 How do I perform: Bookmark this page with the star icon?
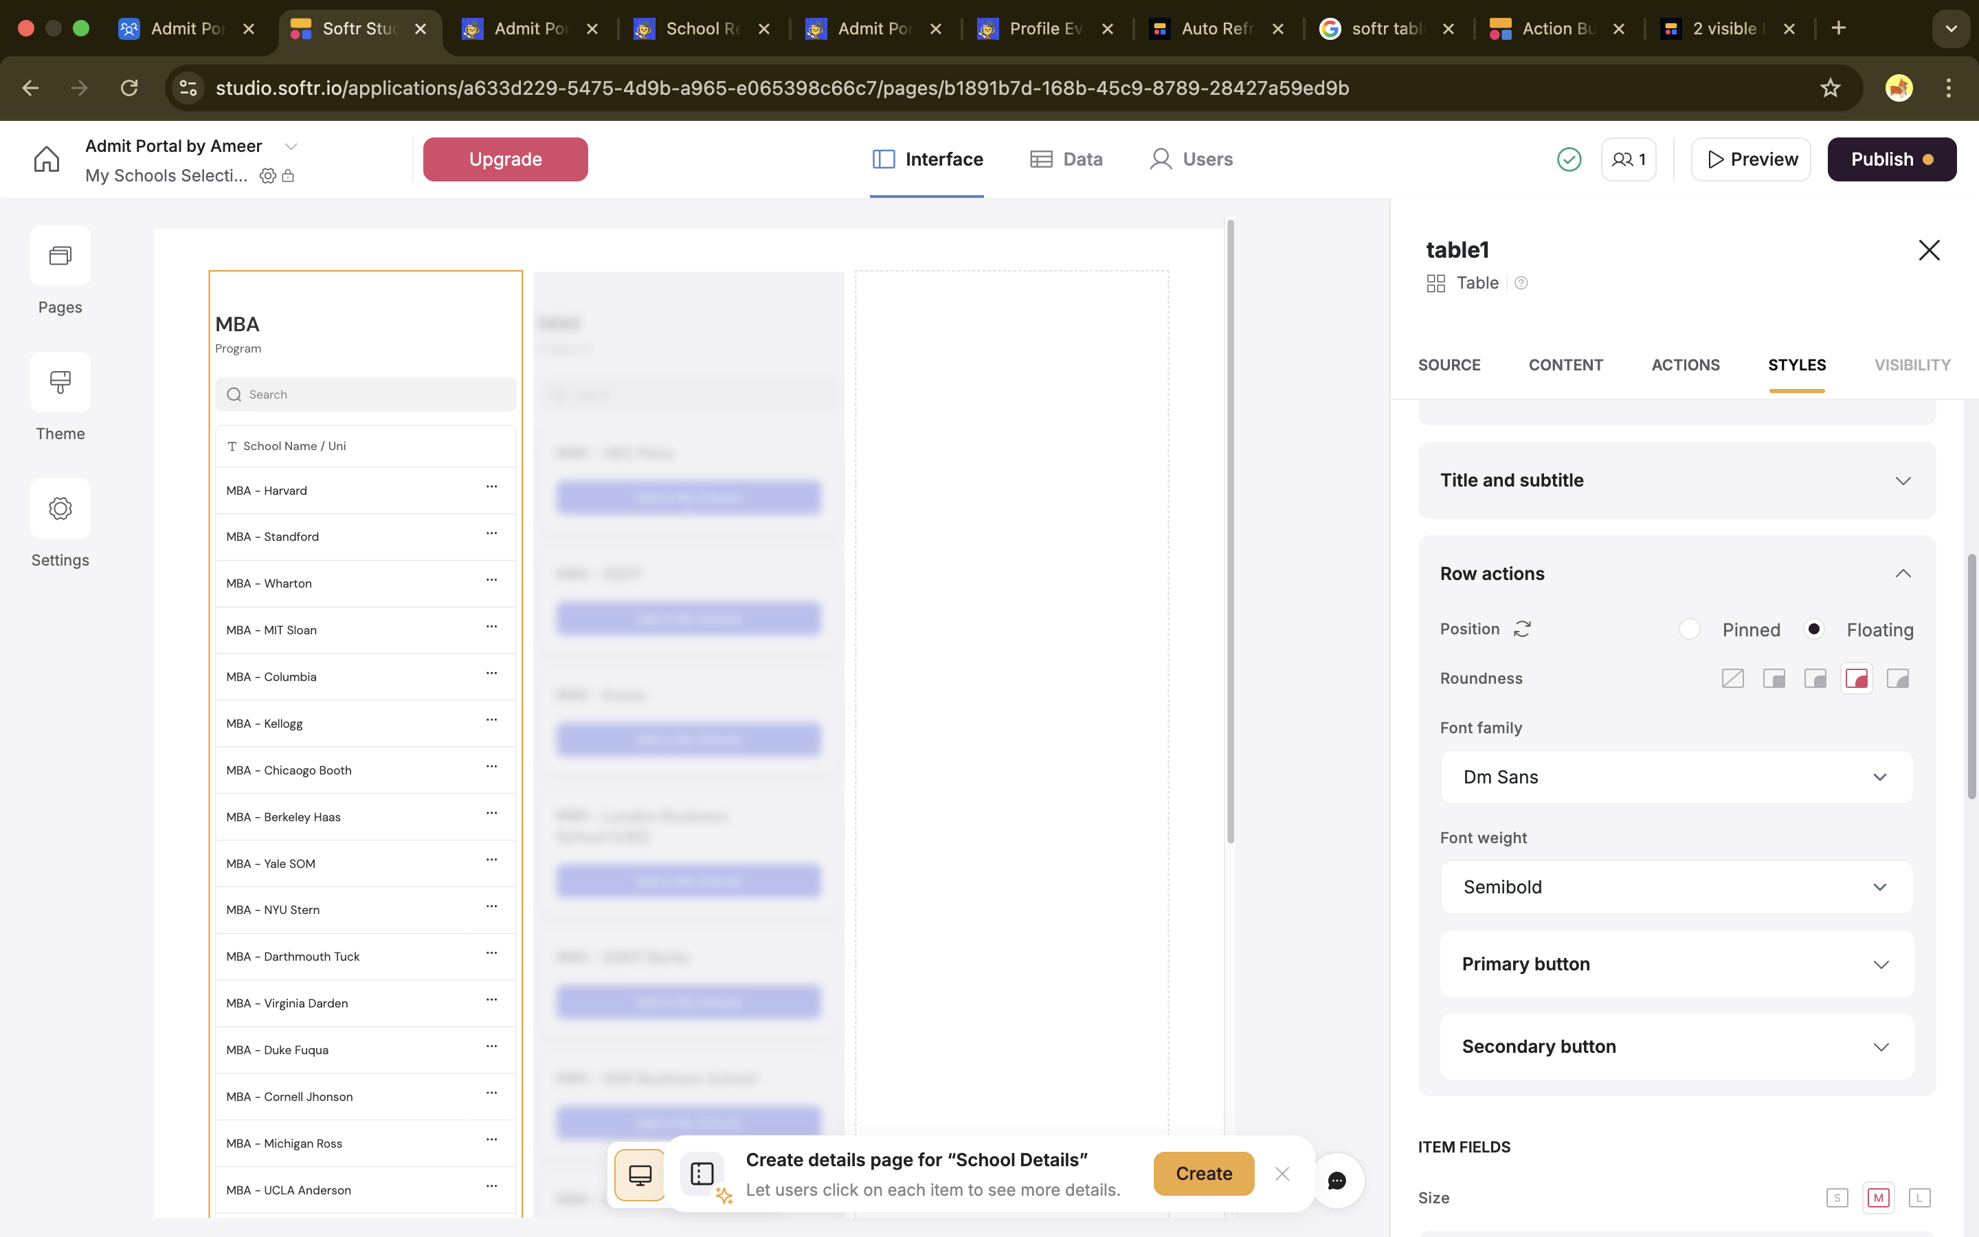click(1830, 87)
